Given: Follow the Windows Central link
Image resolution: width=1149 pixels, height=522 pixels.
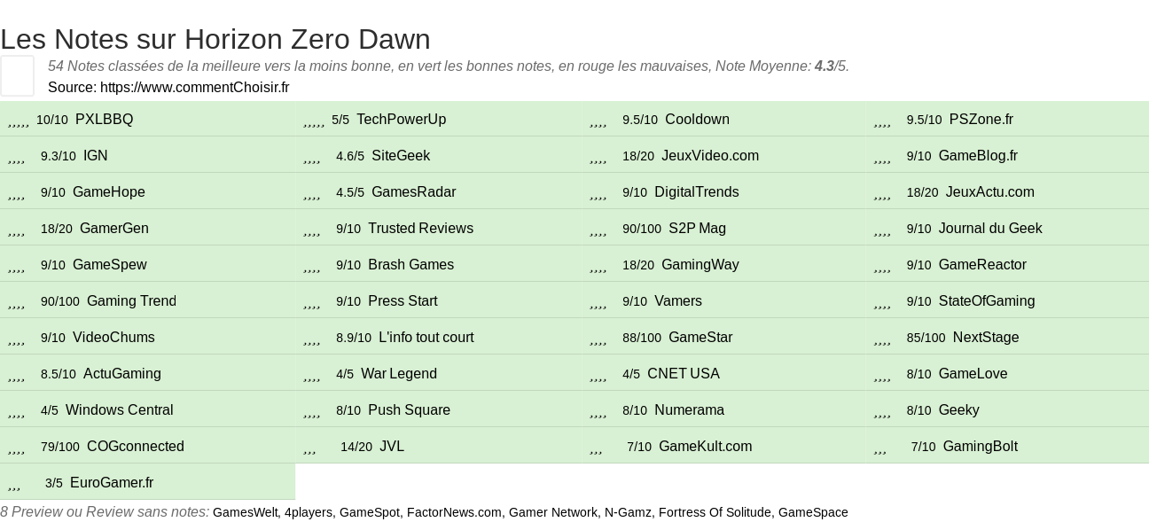Looking at the screenshot, I should tap(120, 410).
